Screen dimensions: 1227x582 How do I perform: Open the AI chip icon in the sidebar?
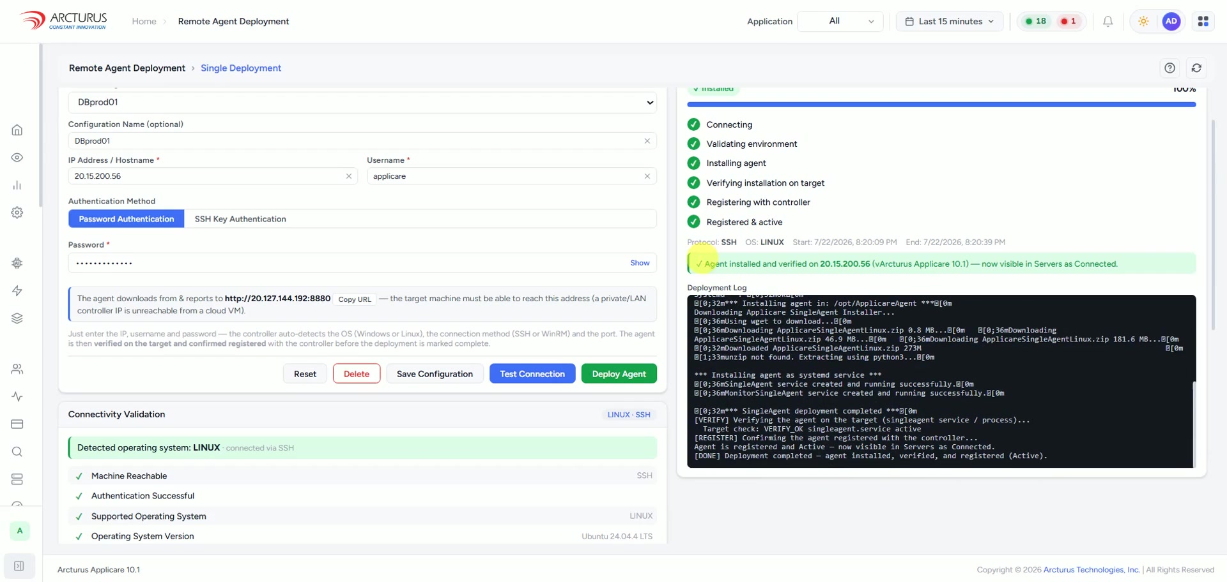coord(17,263)
